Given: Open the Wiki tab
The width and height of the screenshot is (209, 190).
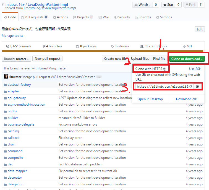Looking at the screenshot, I should 104,17.
